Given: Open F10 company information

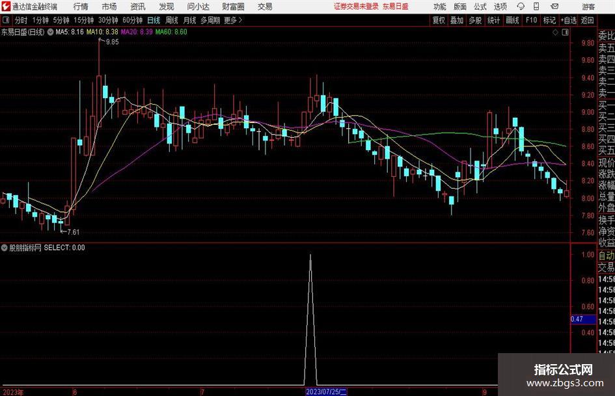Looking at the screenshot, I should (x=532, y=20).
